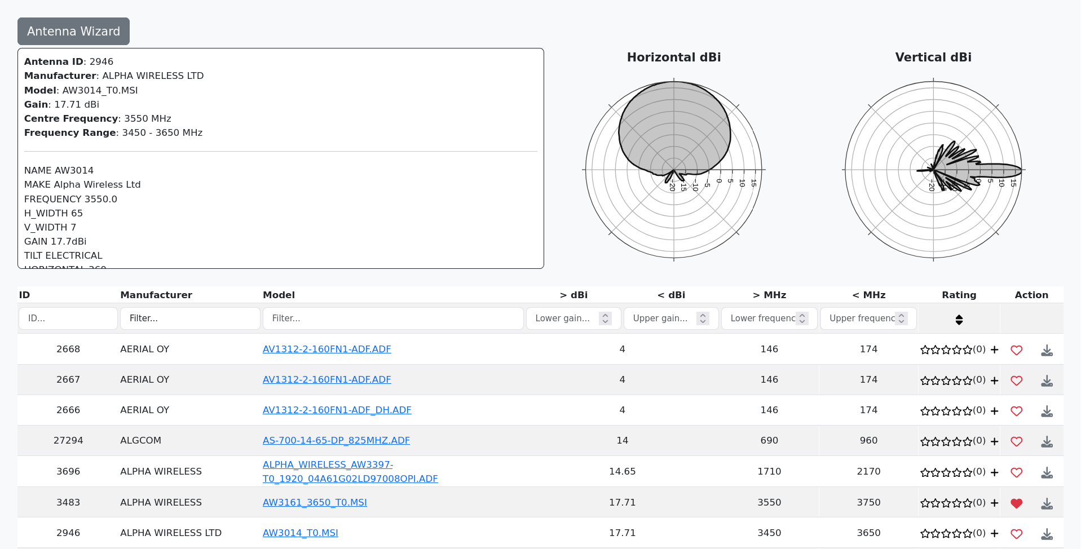Adjust Upper gain stepper arrows

(x=703, y=318)
